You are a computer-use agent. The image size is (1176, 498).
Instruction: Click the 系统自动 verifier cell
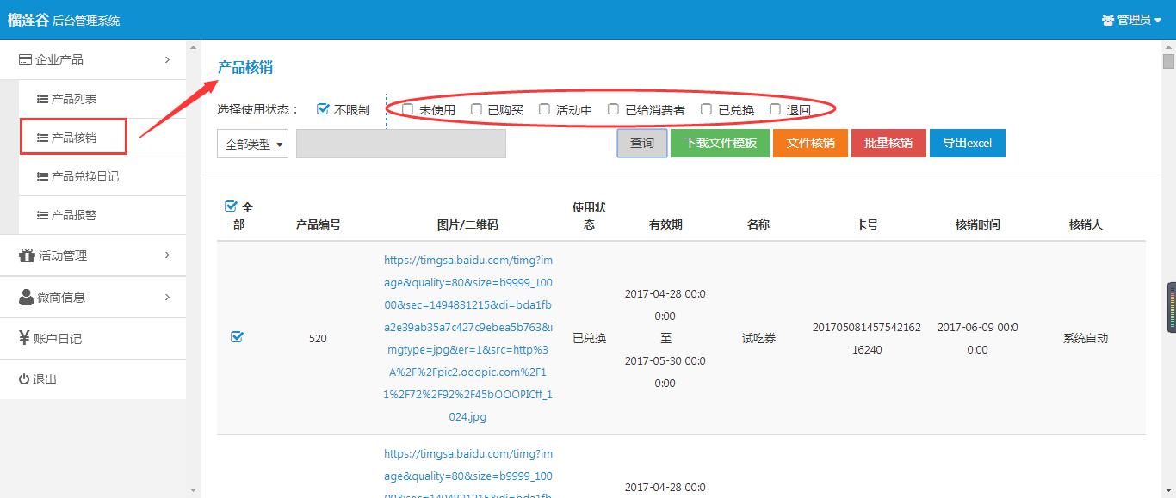tap(1086, 338)
